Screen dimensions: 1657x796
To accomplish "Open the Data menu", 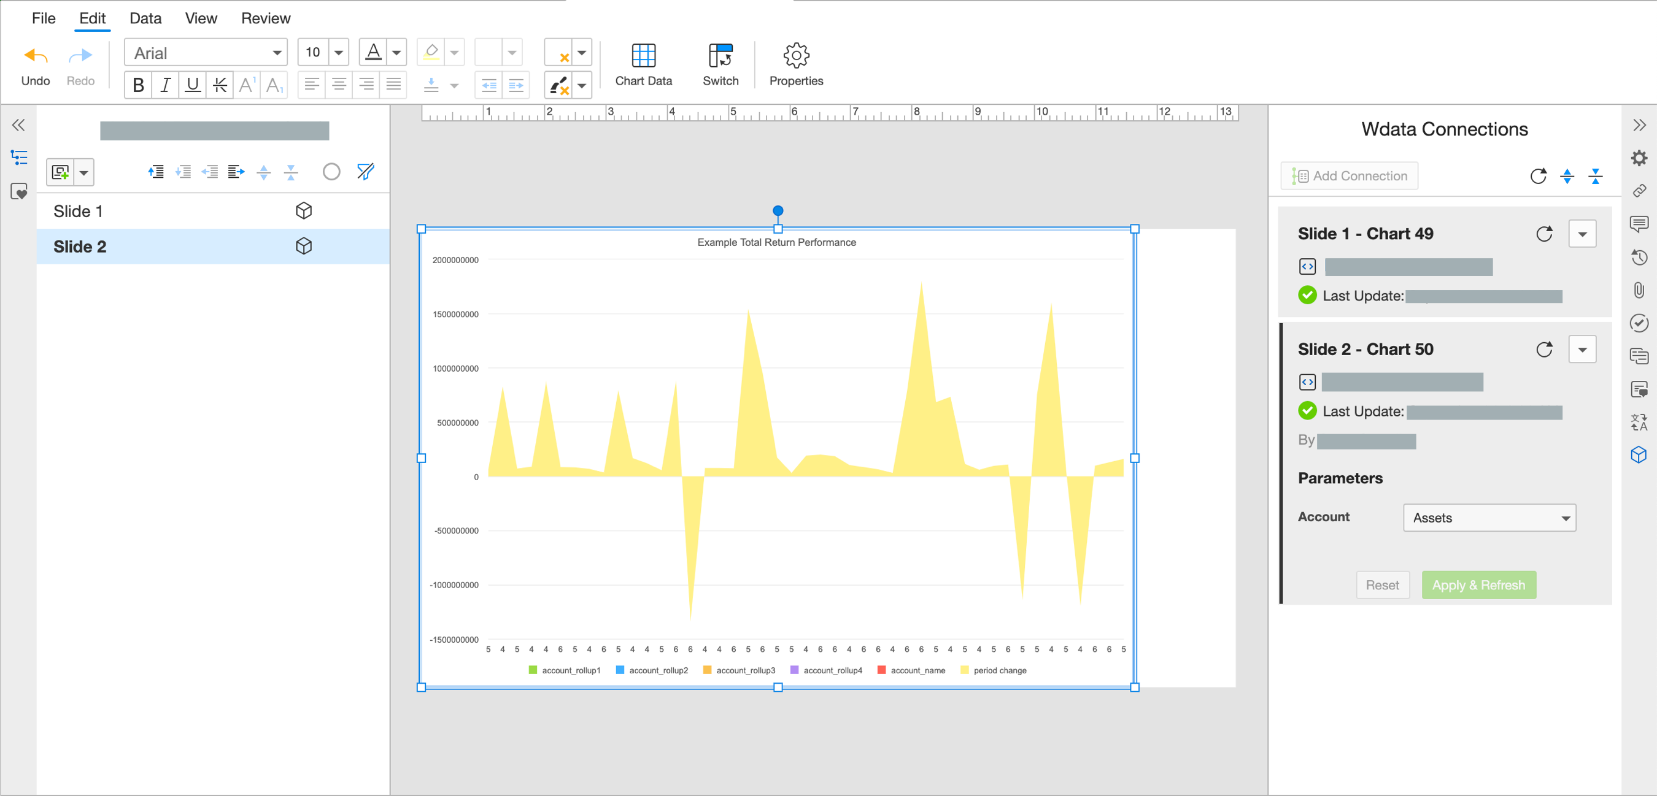I will [x=145, y=18].
